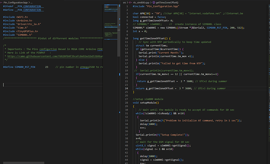Click 'getTimeZoneOffset()' definition on line 10

tap(153, 39)
